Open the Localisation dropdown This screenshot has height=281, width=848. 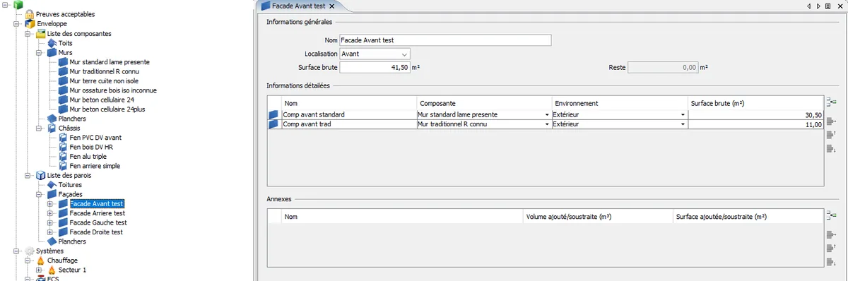coord(404,54)
